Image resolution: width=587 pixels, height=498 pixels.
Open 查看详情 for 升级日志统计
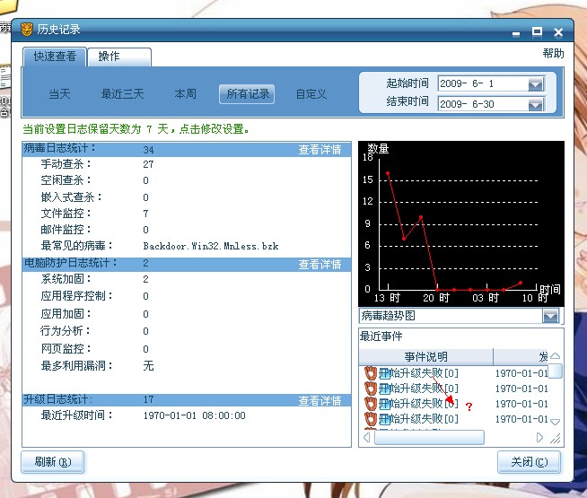[320, 401]
